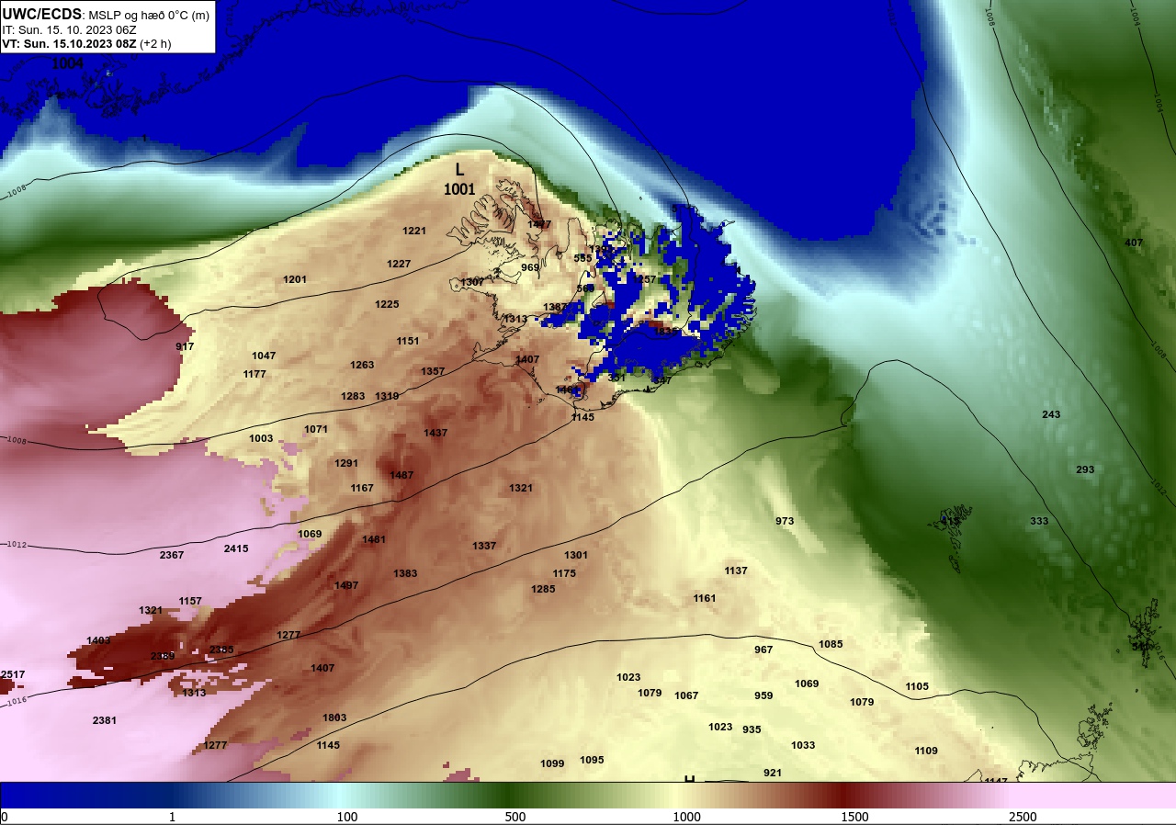1176x825 pixels.
Task: Click the height value 2367
Action: click(172, 555)
